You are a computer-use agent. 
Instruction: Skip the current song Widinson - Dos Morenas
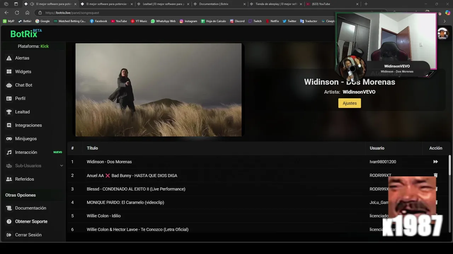(x=436, y=162)
